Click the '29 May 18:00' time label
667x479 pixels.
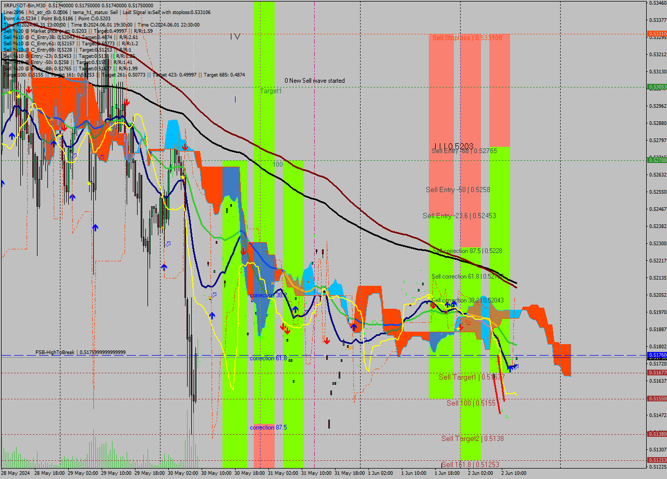point(150,473)
